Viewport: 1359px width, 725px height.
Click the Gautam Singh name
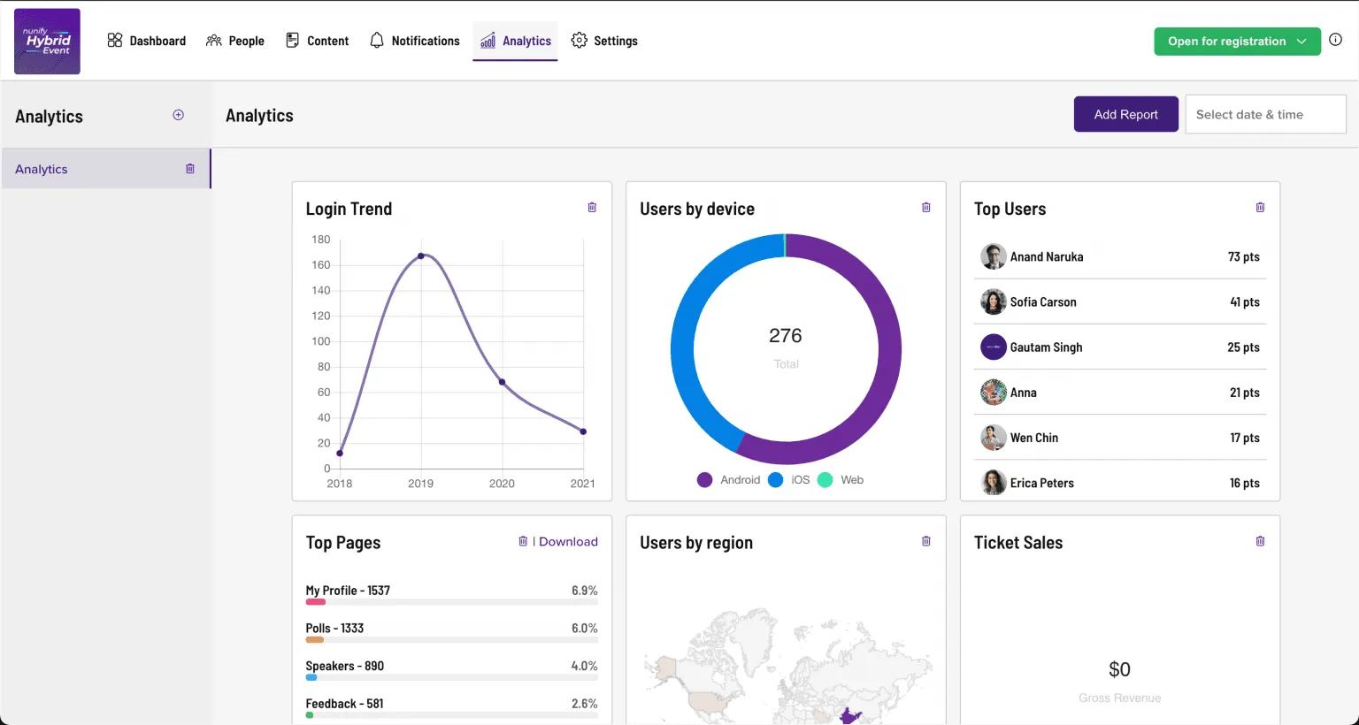[x=1046, y=347]
